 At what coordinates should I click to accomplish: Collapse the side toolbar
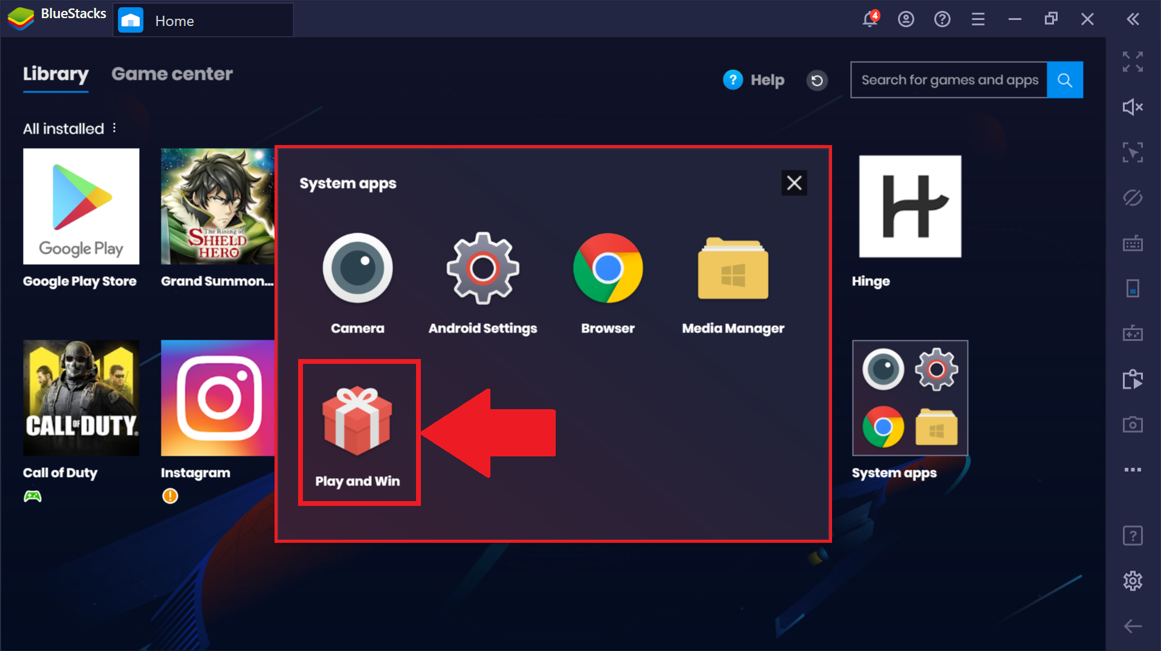1133,19
